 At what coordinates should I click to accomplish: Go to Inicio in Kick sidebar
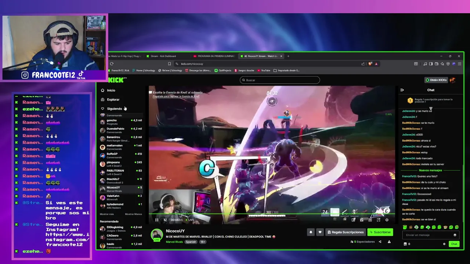tap(111, 90)
